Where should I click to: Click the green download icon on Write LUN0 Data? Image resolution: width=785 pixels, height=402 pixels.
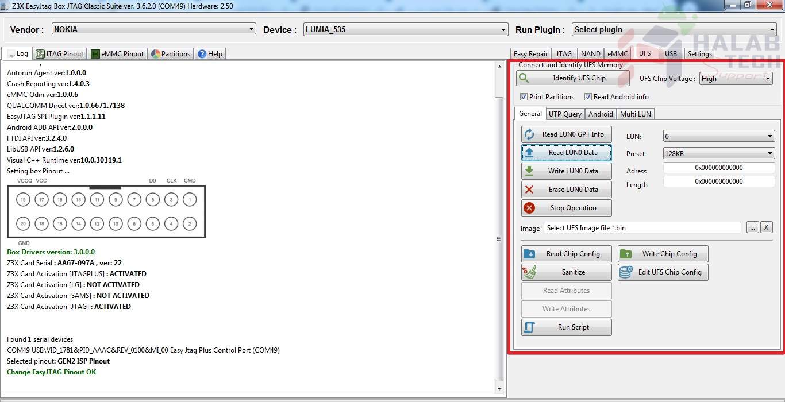click(529, 171)
